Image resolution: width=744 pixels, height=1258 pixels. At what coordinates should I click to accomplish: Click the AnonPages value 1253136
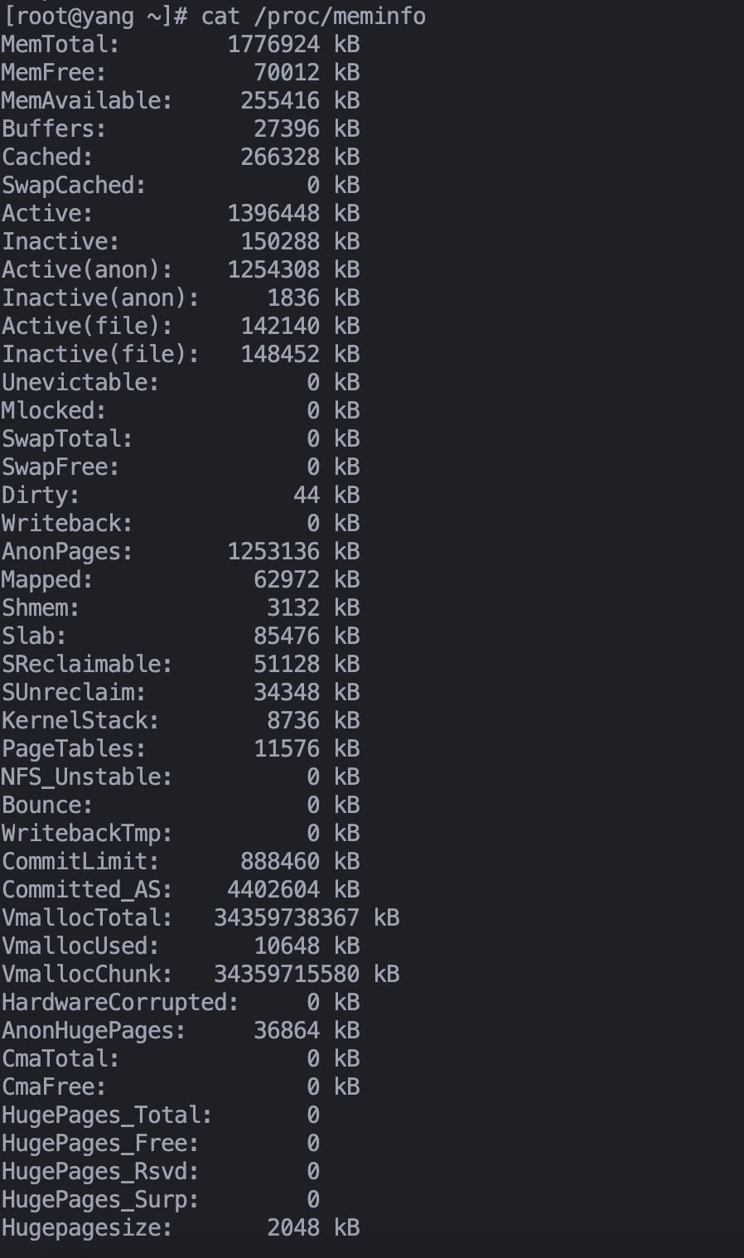pos(273,551)
